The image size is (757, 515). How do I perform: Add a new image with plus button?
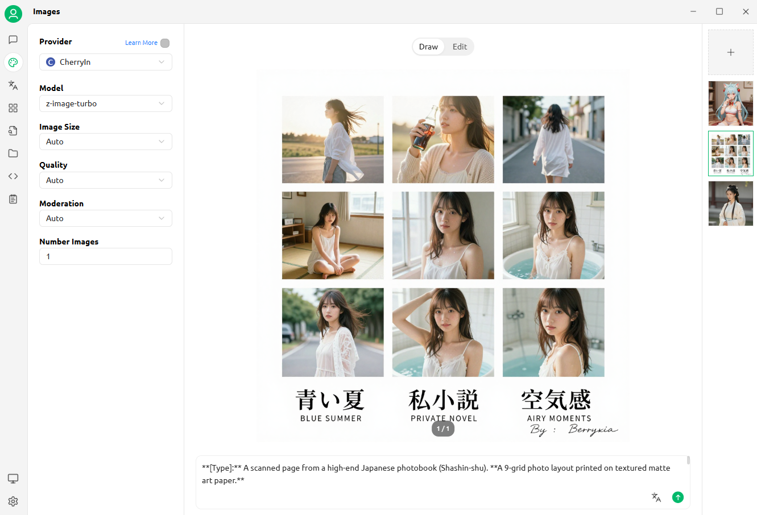click(731, 52)
